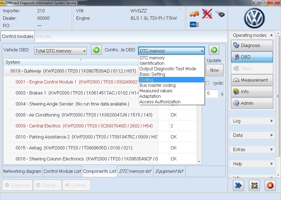Image resolution: width=281 pixels, height=200 pixels.
Task: Choose Measured values option
Action: point(172,91)
